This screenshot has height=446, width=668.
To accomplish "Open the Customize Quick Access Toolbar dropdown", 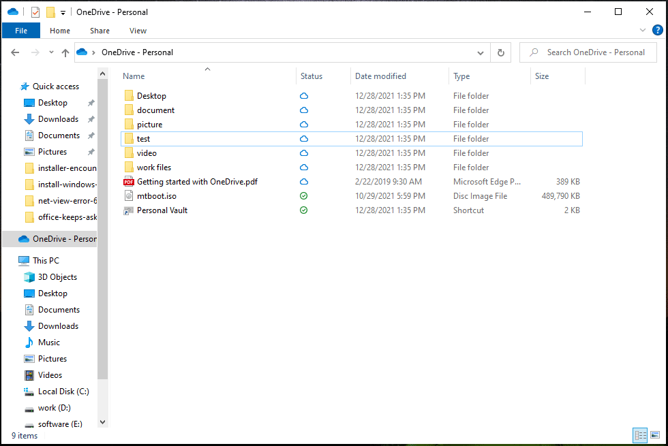I will point(63,12).
